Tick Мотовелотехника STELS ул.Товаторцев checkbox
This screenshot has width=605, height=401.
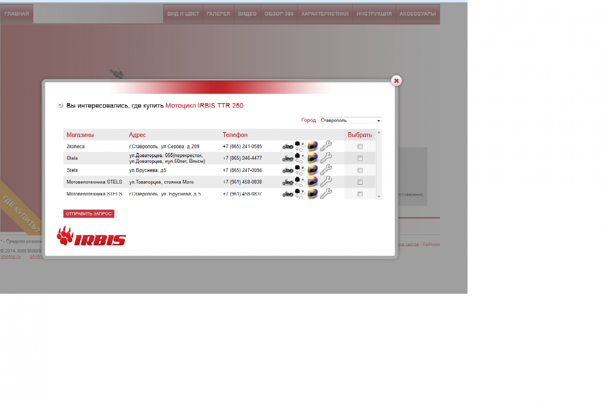[x=360, y=182]
